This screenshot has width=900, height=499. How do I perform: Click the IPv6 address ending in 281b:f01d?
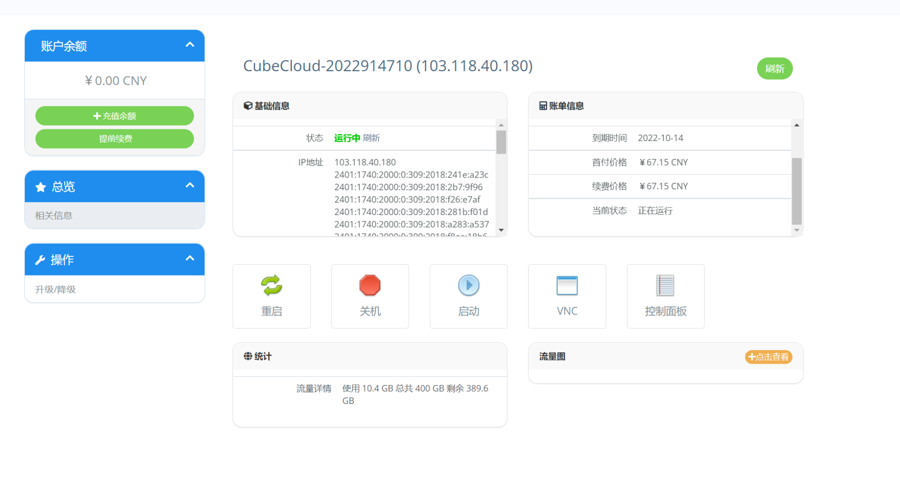pos(411,212)
